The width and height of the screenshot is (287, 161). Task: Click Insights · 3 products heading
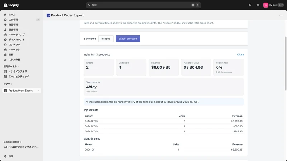click(97, 55)
